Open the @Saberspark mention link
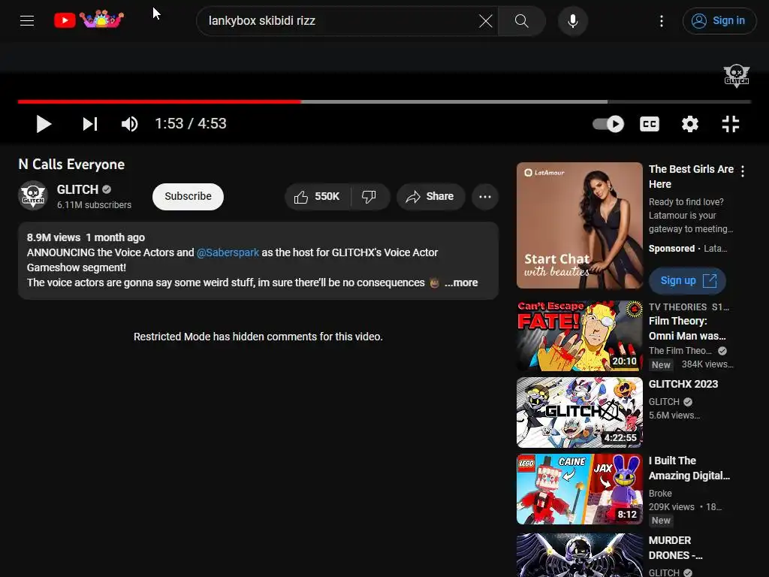Viewport: 769px width, 577px height. point(228,252)
